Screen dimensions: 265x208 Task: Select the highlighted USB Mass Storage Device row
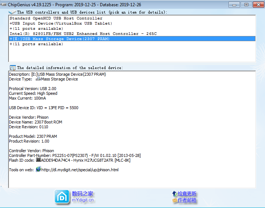(x=132, y=39)
